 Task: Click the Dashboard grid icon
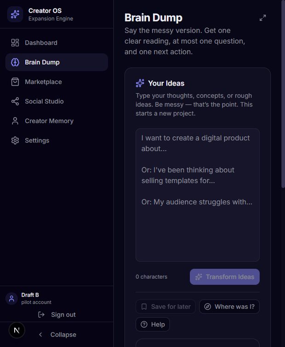[x=15, y=43]
